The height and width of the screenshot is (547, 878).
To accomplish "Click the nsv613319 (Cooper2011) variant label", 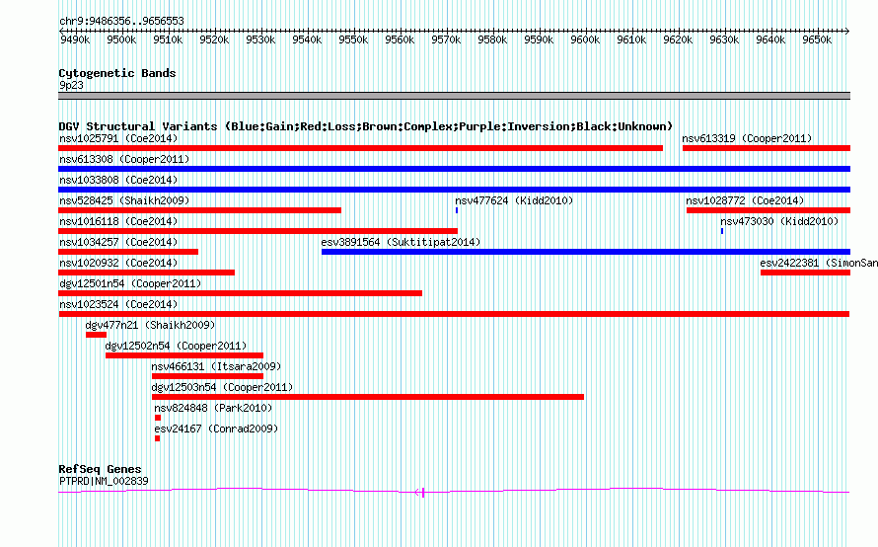I will [747, 138].
